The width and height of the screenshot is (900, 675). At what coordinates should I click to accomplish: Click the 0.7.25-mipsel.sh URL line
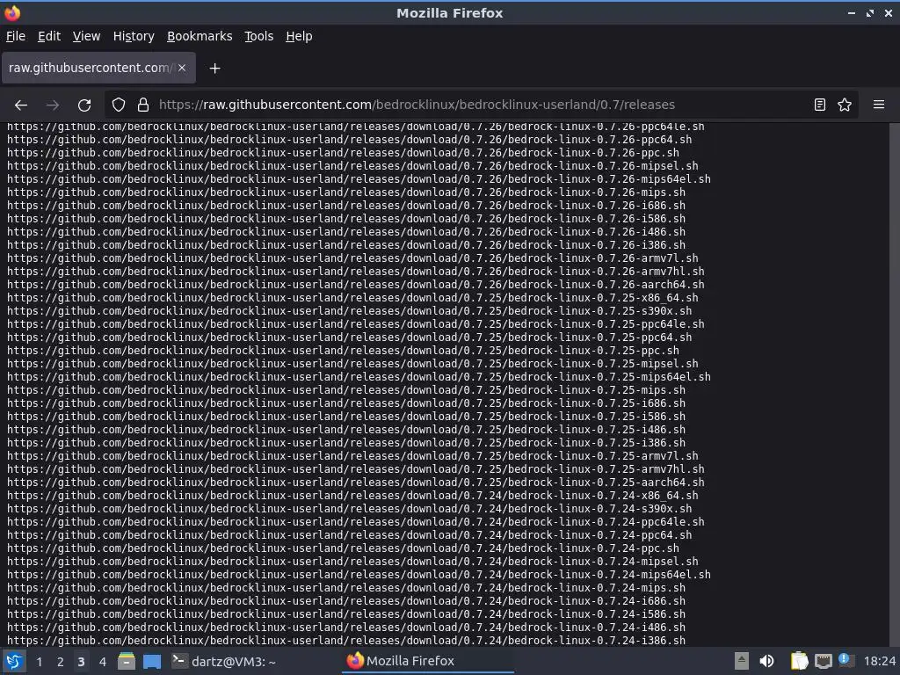tap(352, 364)
